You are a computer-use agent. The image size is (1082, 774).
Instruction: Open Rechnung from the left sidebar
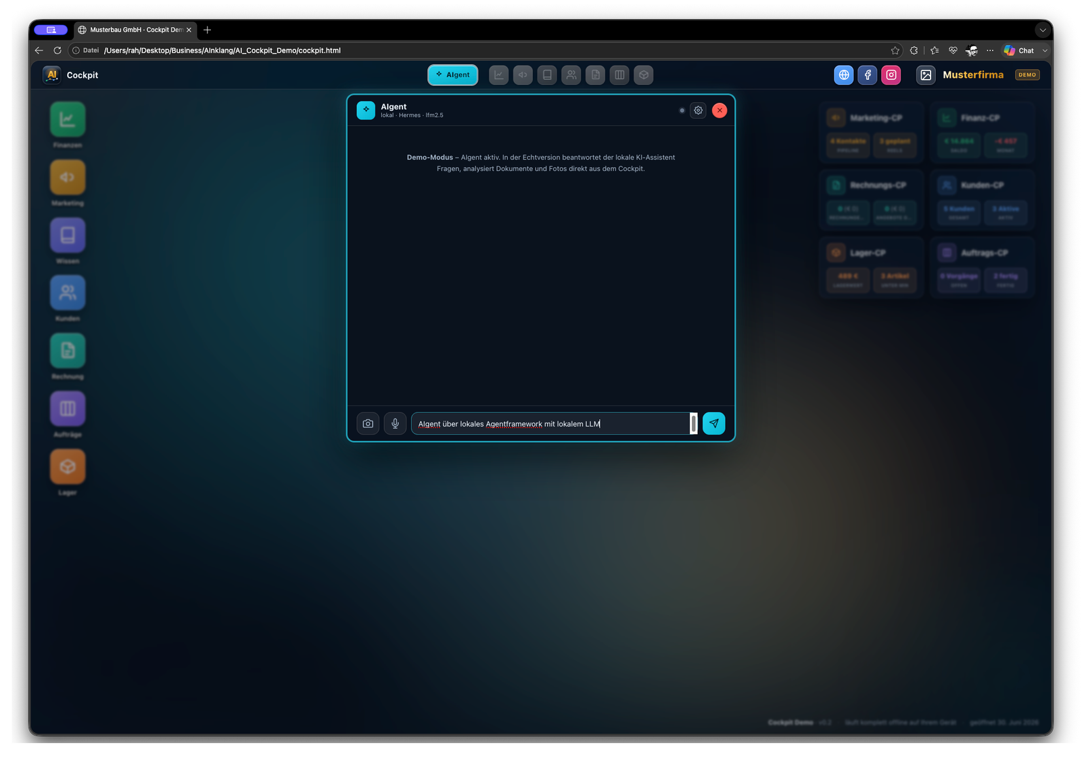point(68,351)
